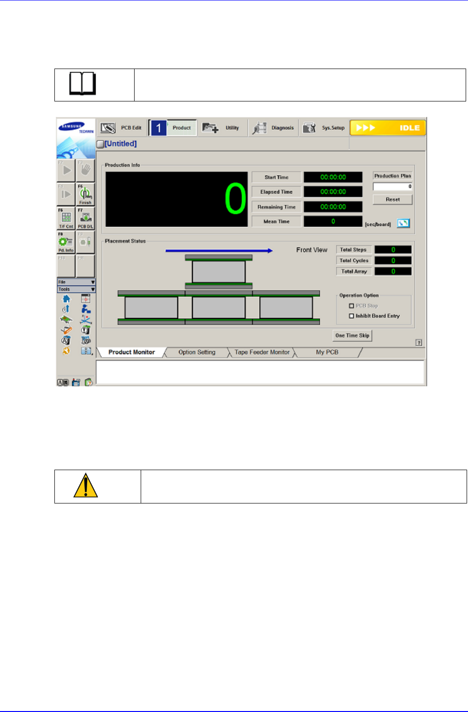The width and height of the screenshot is (468, 712).
Task: Enable Inhibit Board Entry checkbox
Action: pos(351,316)
